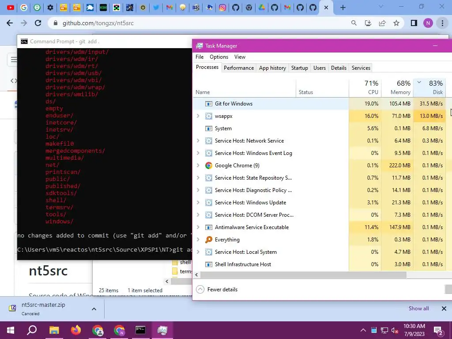Open the YouTube browser tab
This screenshot has height=339, width=452.
pyautogui.click(x=11, y=8)
